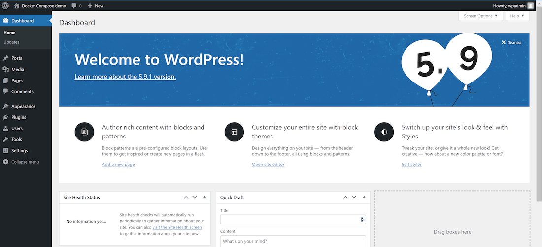The height and width of the screenshot is (247, 542).
Task: Dismiss the Welcome to WordPress banner
Action: pyautogui.click(x=511, y=43)
